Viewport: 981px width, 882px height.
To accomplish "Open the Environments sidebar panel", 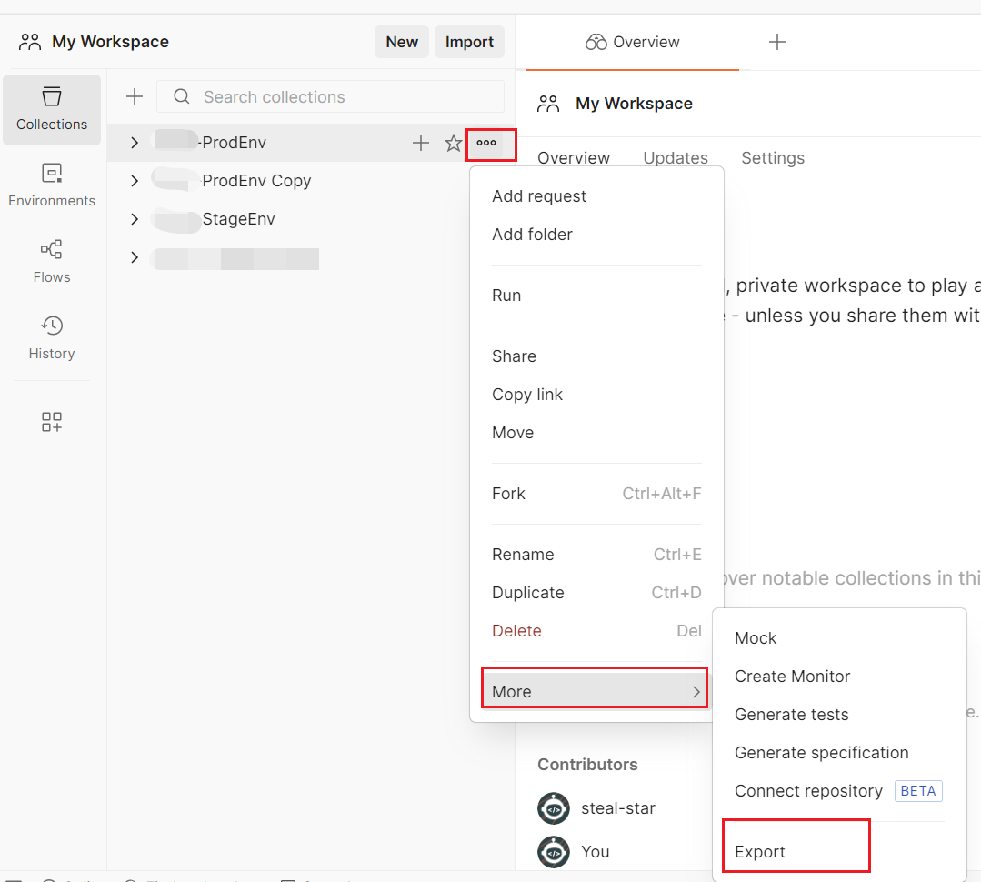I will [52, 185].
